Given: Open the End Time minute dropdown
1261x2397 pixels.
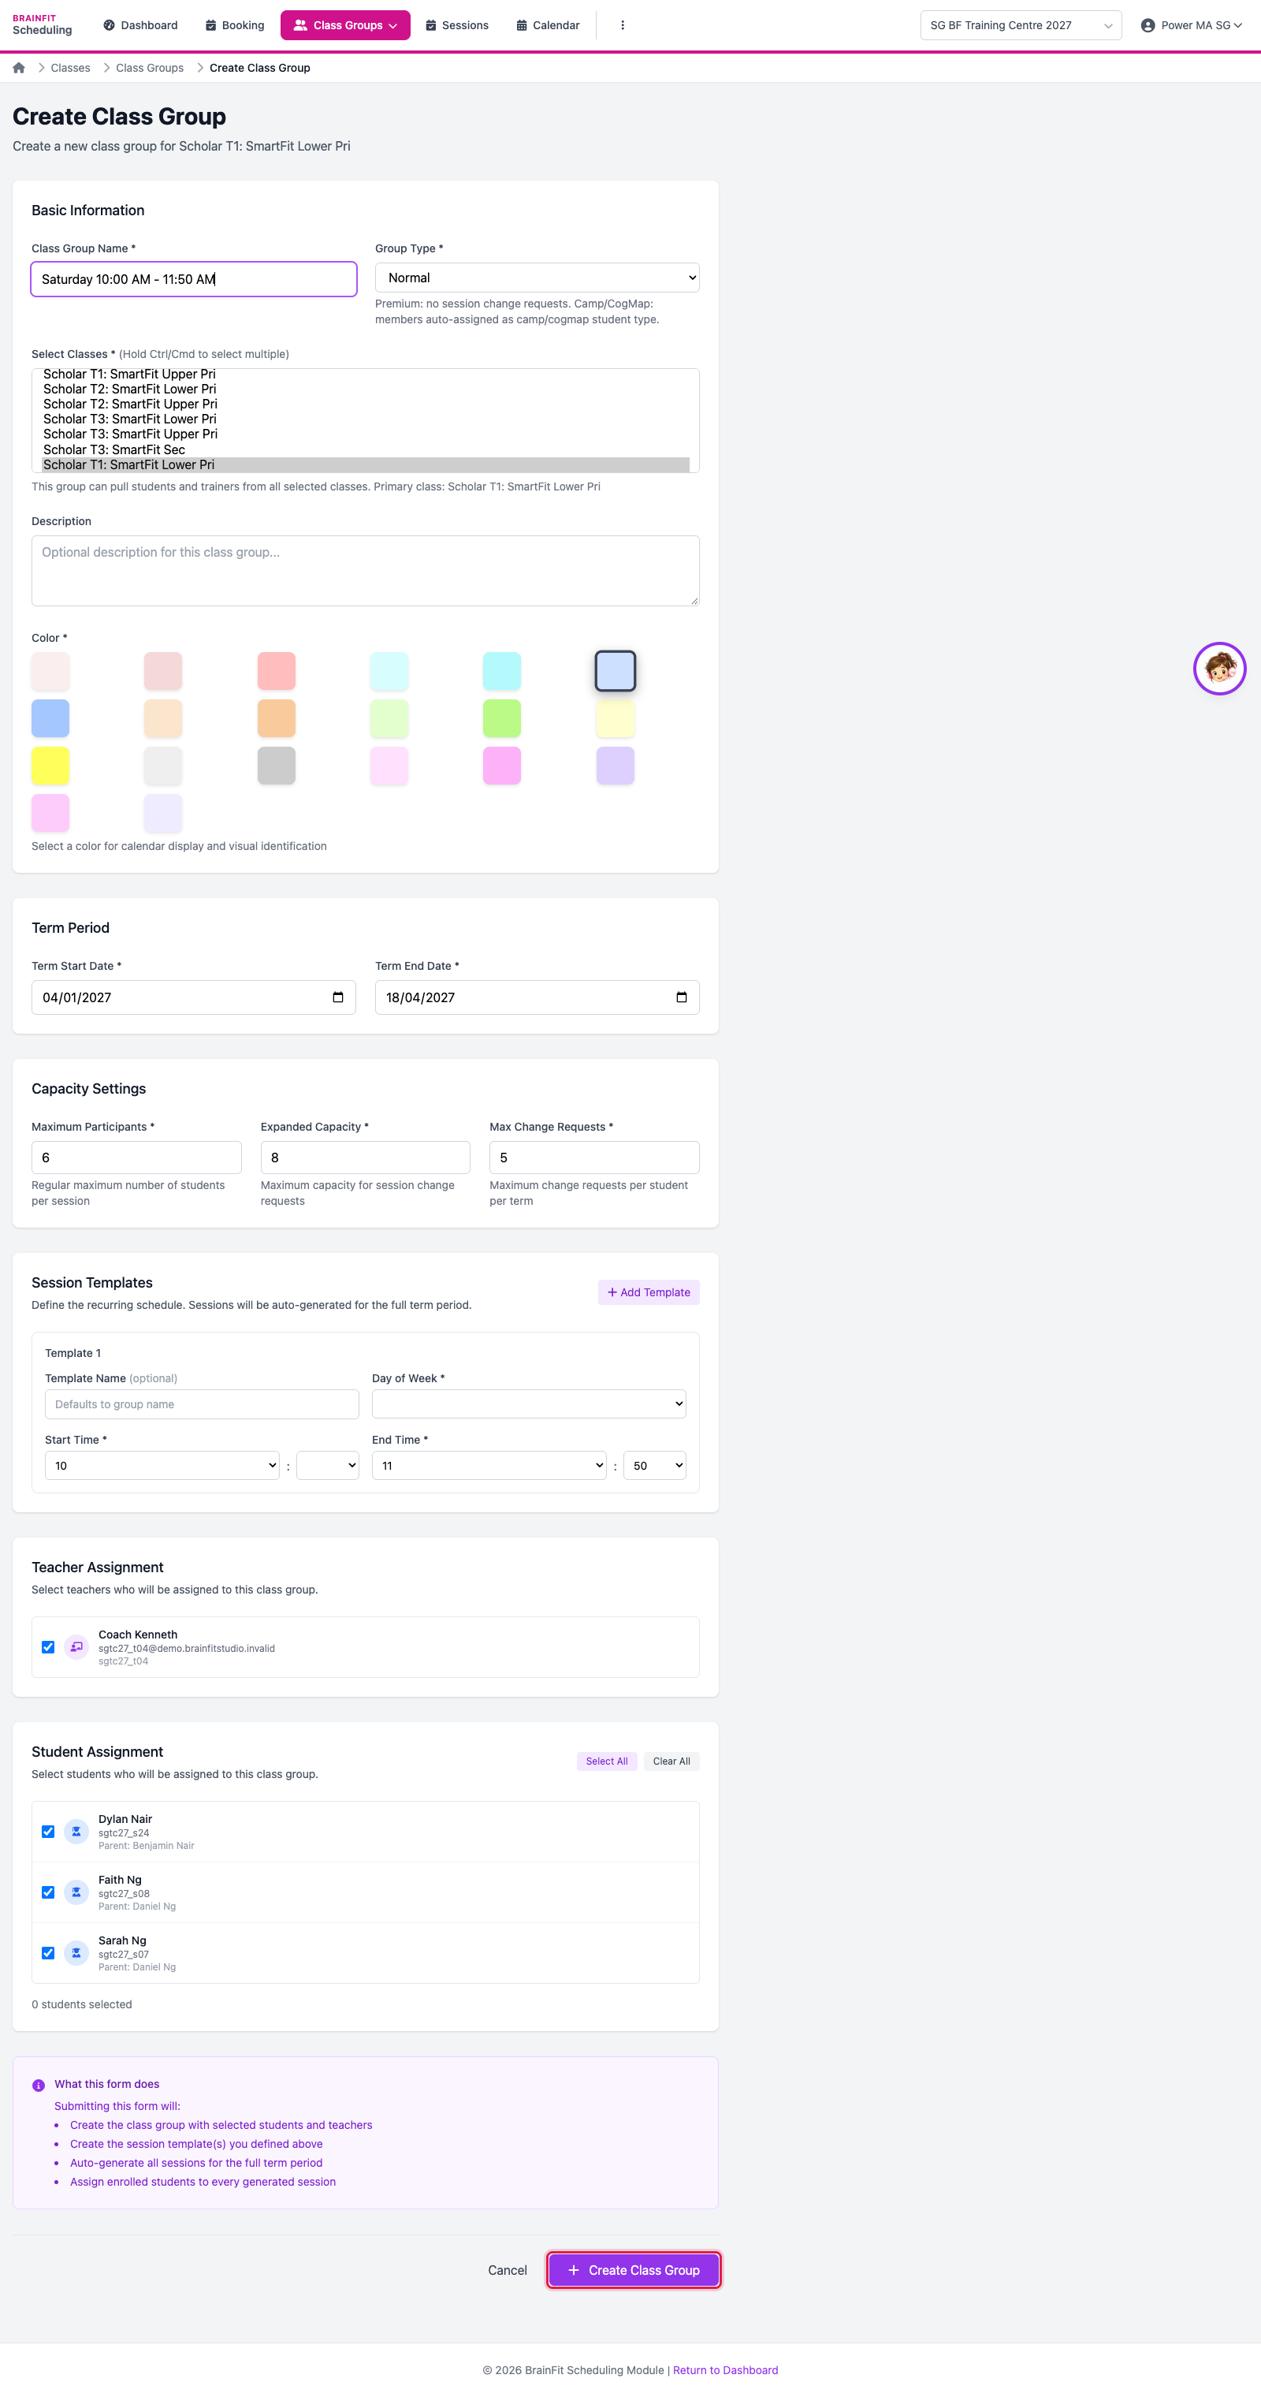Looking at the screenshot, I should click(655, 1466).
